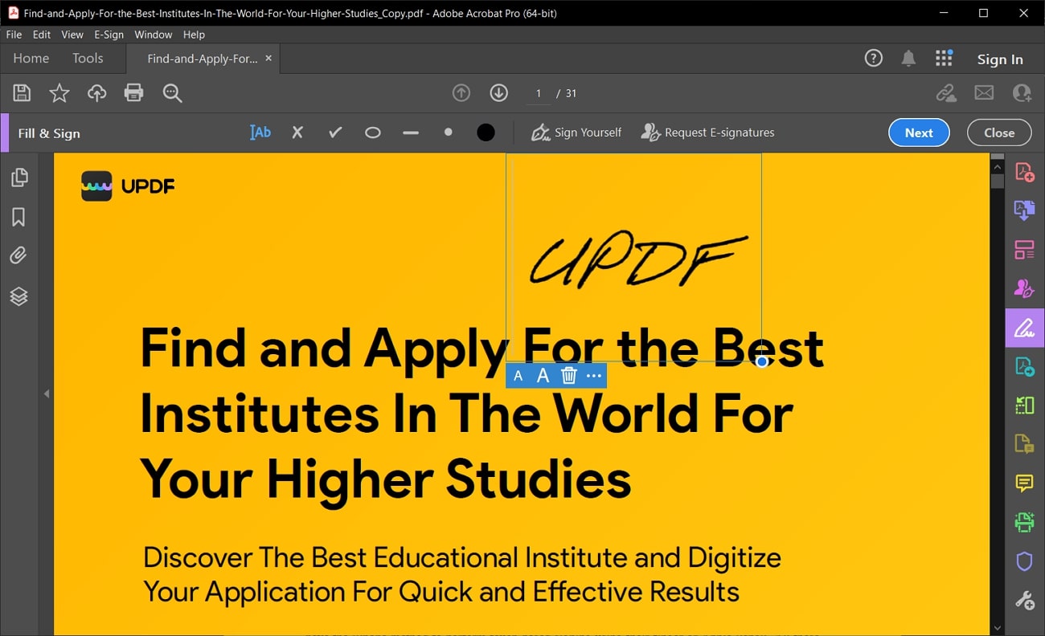Toggle the Bookmarks panel
The width and height of the screenshot is (1045, 636).
[18, 217]
